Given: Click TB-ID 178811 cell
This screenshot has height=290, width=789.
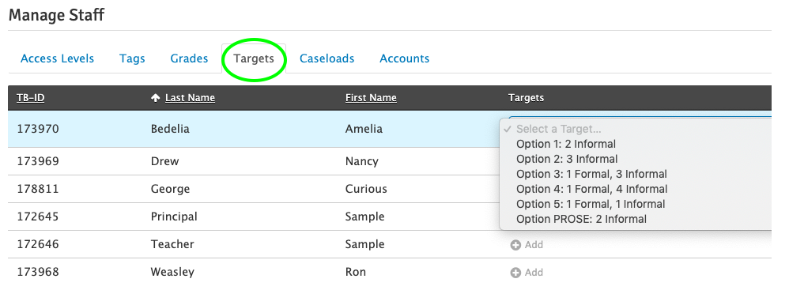Looking at the screenshot, I should coord(38,189).
